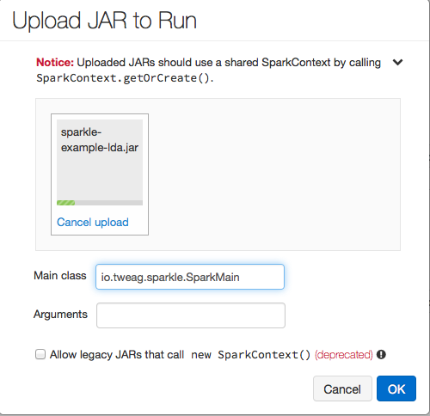430x416 pixels.
Task: Click the Allow legacy JARs label text
Action: click(117, 355)
